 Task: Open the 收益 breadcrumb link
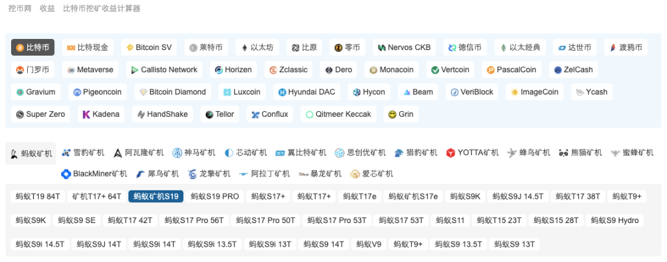47,9
